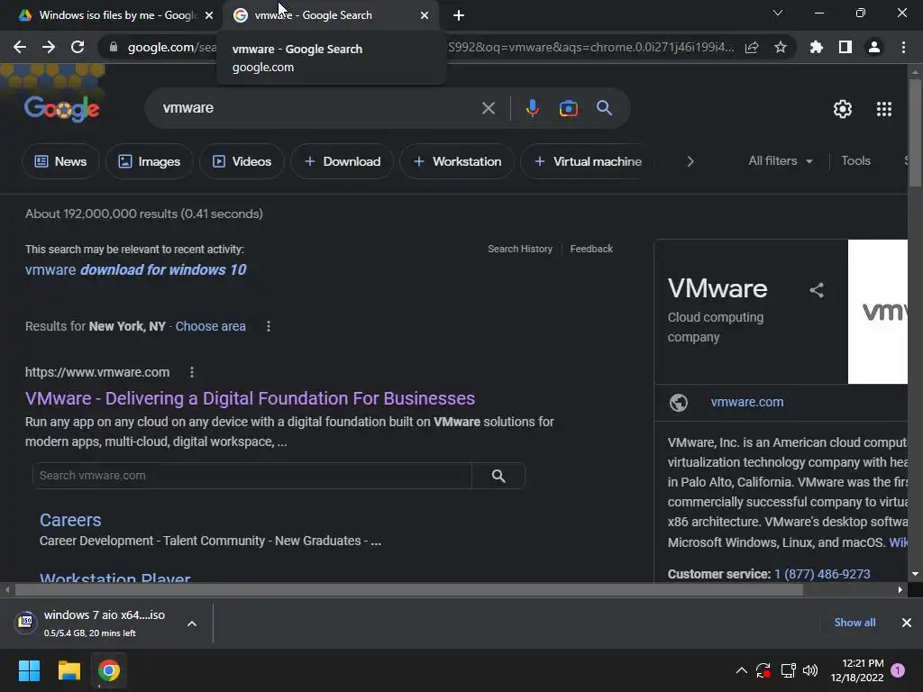Image resolution: width=923 pixels, height=692 pixels.
Task: Share this page from the address bar
Action: point(752,47)
